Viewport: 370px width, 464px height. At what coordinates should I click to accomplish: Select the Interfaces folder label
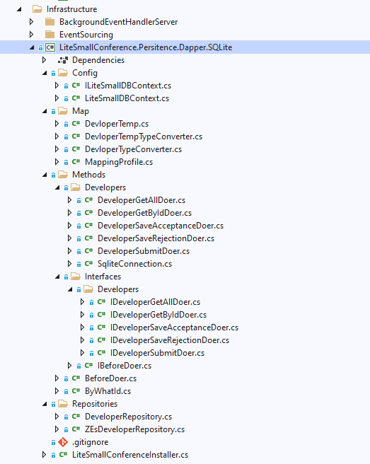103,277
